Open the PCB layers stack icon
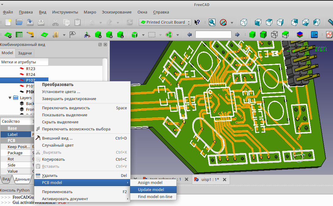Image resolution: width=333 pixels, height=206 pixels. point(300,35)
